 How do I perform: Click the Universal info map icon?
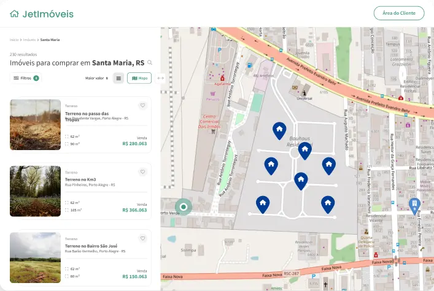coord(304,93)
